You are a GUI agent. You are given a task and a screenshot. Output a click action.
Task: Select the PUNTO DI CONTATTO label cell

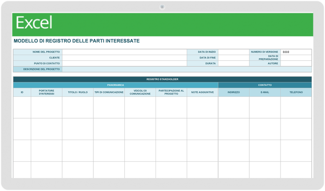pyautogui.click(x=38, y=64)
